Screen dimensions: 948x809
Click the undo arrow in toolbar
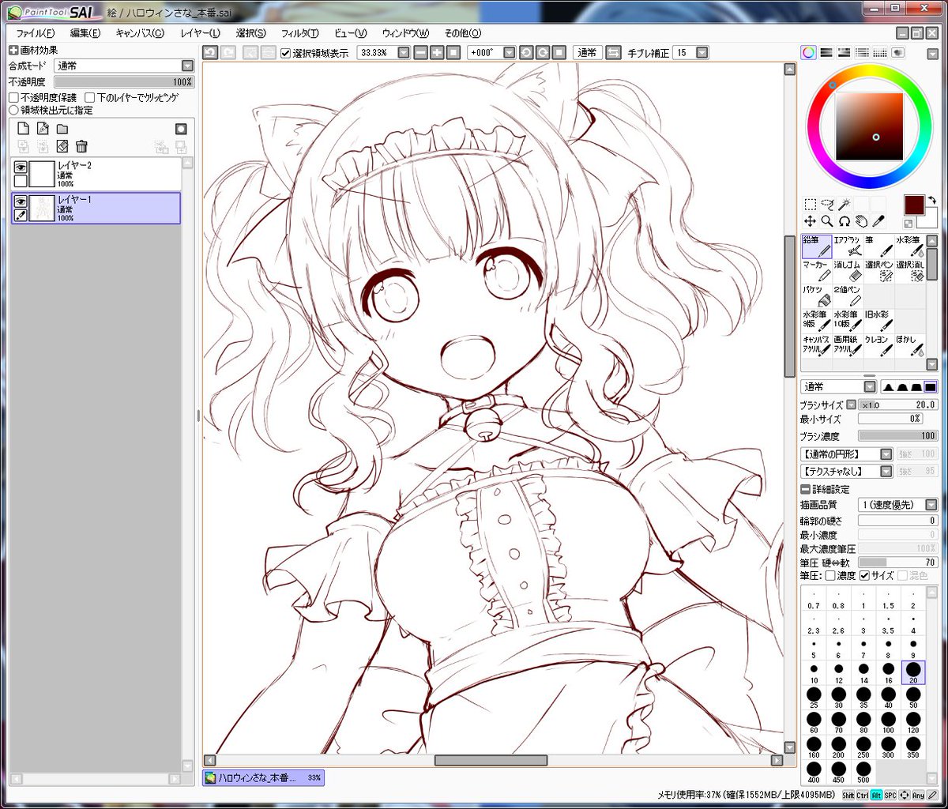point(210,53)
